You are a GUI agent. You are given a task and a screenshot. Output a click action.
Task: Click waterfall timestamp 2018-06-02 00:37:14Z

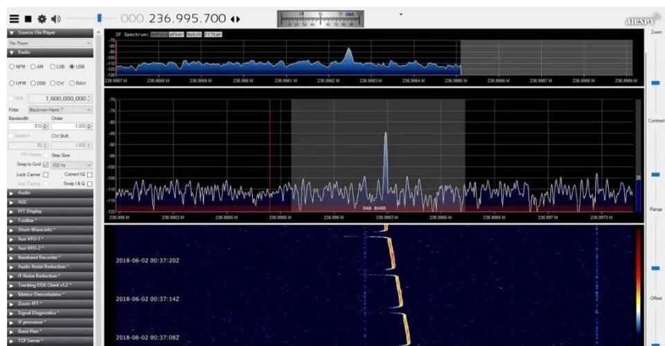pyautogui.click(x=148, y=299)
